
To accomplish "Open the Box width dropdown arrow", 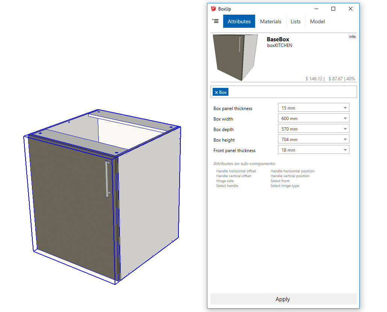I will coord(345,118).
